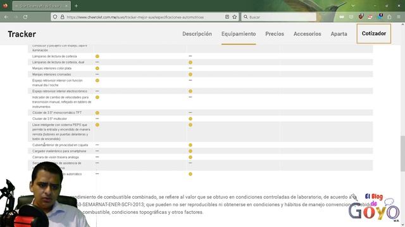Select row 'Cluster de 3.5" monocromático TFT'
This screenshot has height=227, width=405.
(200, 113)
